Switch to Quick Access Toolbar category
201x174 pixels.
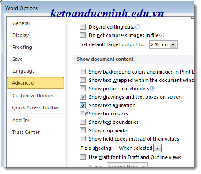click(36, 107)
